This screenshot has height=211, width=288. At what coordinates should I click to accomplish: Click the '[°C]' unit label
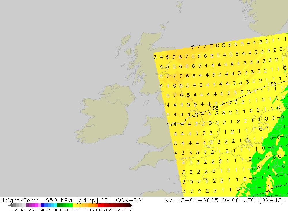[105, 200]
